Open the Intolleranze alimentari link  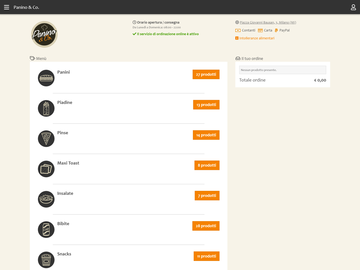(x=257, y=38)
